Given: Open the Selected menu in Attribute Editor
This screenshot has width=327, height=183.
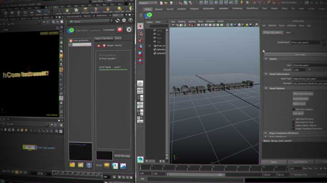Looking at the screenshot, I should (272, 25).
